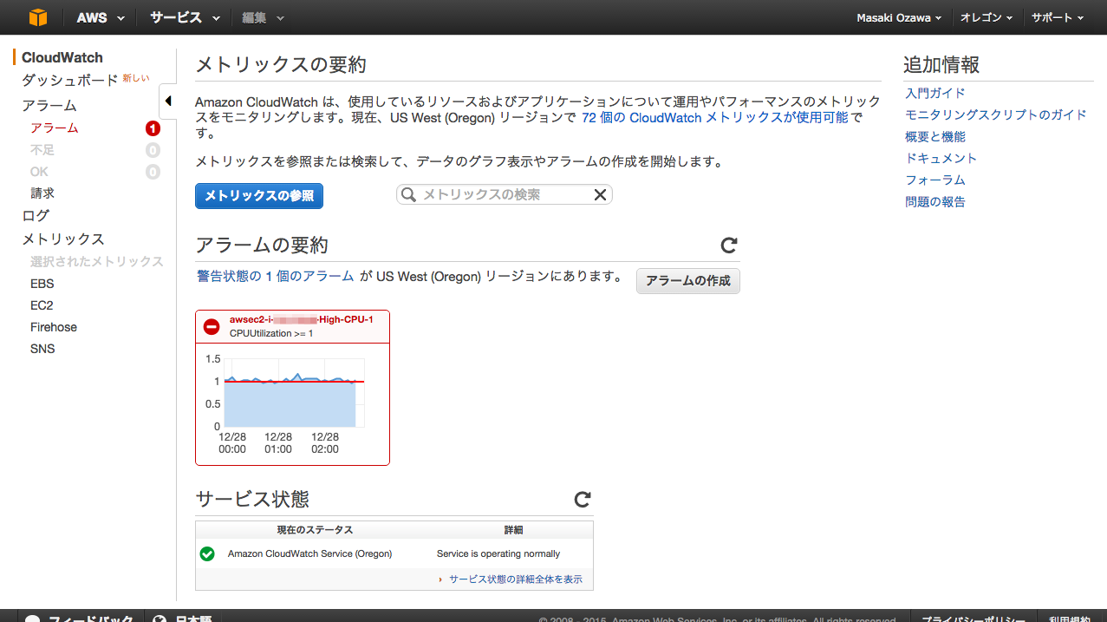Viewport: 1107px width, 622px height.
Task: Refresh the アラームの要約 section
Action: (729, 246)
